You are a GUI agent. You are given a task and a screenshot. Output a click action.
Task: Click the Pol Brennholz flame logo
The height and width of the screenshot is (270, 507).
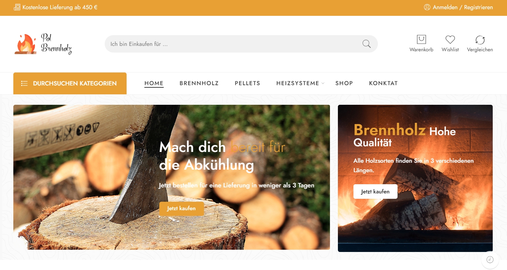coord(43,44)
